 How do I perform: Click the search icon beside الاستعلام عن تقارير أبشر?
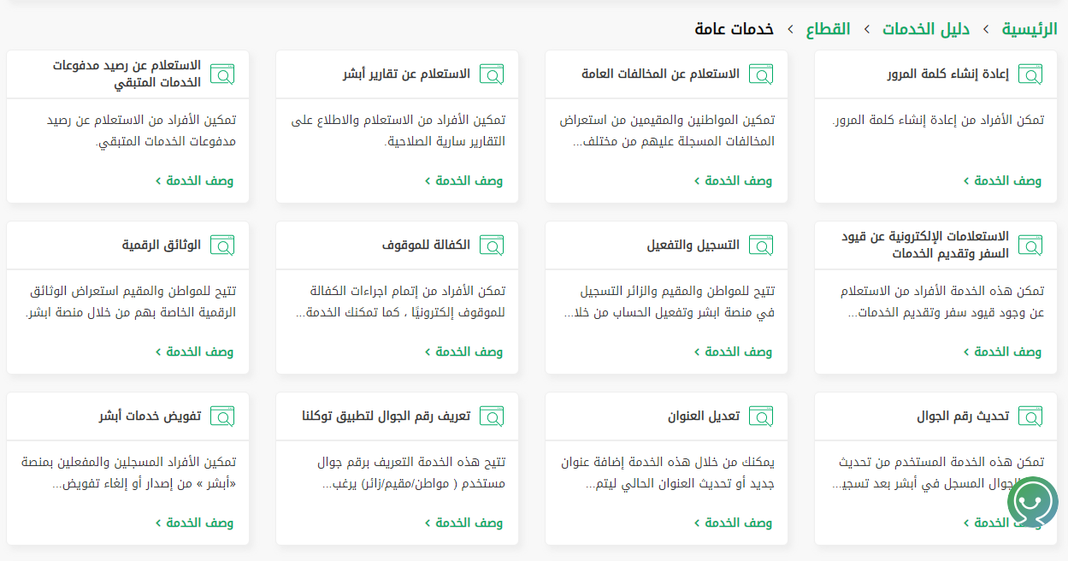tap(492, 74)
